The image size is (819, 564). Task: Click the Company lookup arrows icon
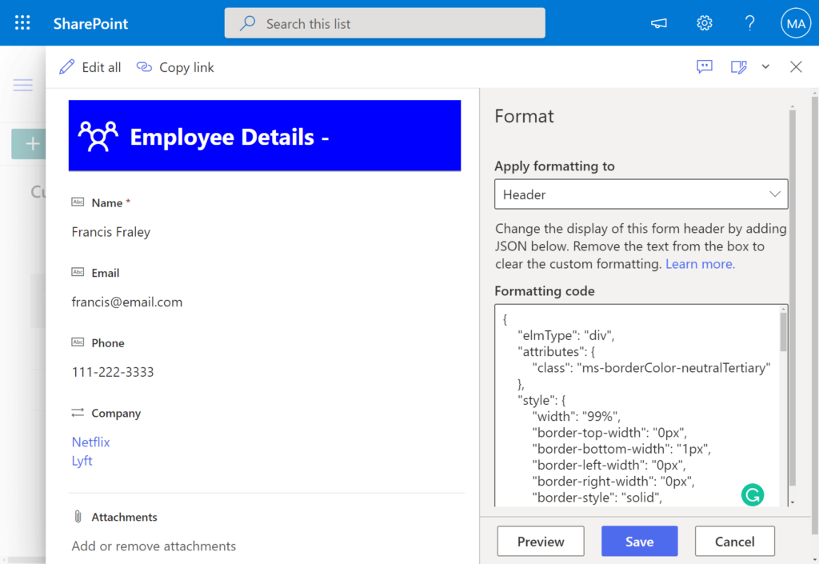pyautogui.click(x=78, y=413)
